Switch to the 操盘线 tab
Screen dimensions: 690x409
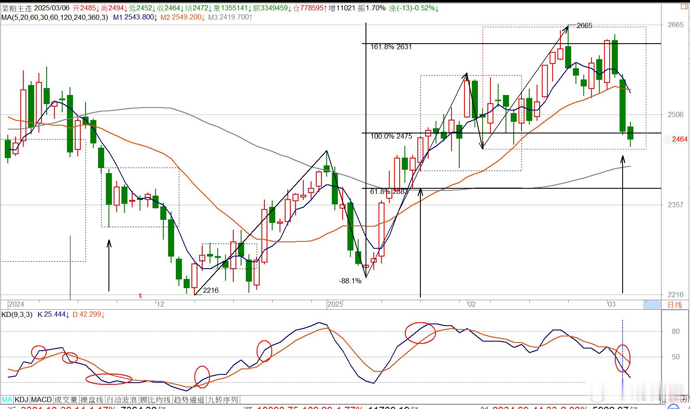[x=92, y=400]
